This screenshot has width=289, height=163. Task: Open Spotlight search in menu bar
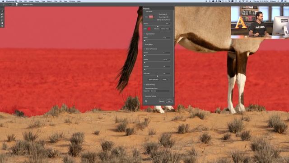(x=278, y=1)
